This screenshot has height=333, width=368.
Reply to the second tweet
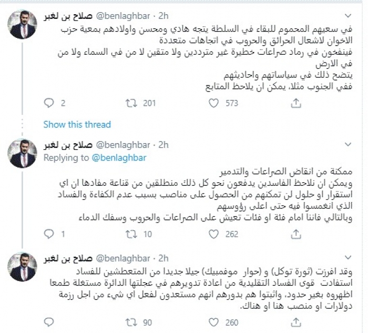(x=49, y=234)
